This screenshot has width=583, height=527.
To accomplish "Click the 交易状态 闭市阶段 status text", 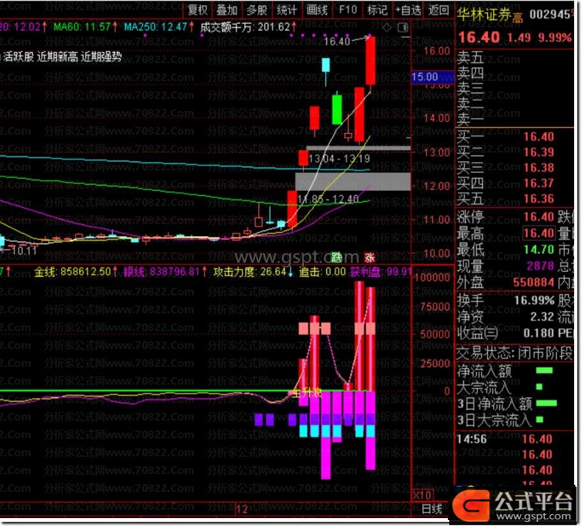I will (x=514, y=353).
